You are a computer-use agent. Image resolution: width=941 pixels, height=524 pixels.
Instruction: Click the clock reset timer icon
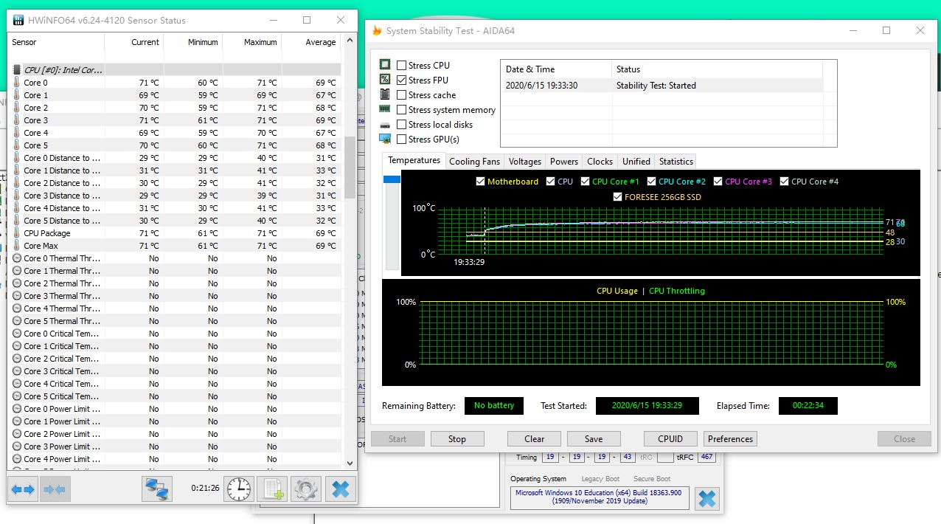click(239, 489)
